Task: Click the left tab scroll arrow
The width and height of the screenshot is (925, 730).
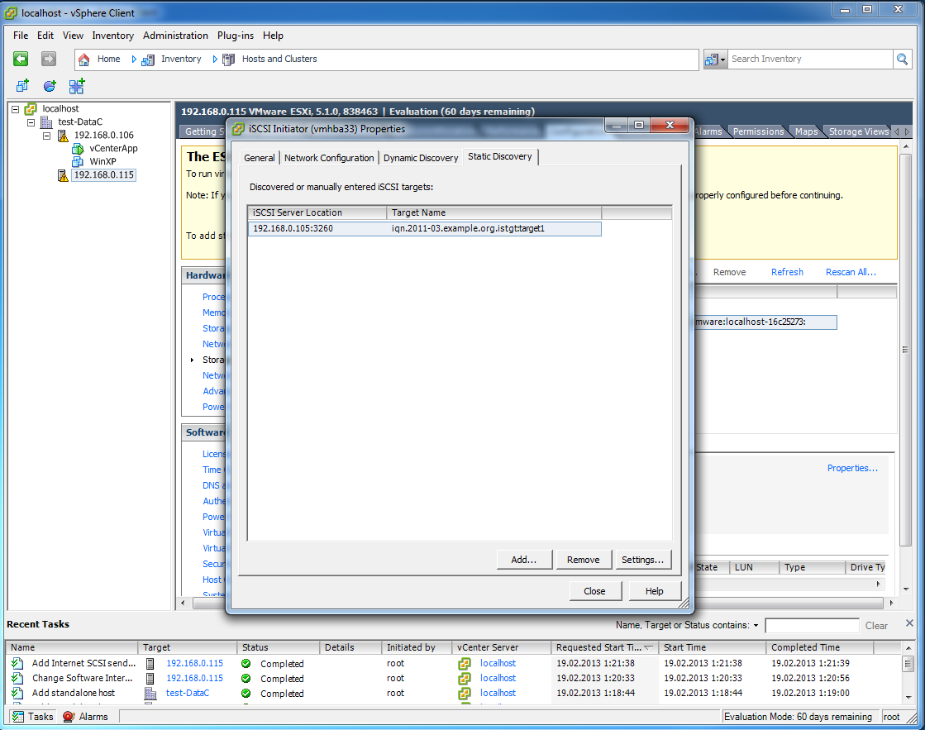Action: [x=897, y=131]
